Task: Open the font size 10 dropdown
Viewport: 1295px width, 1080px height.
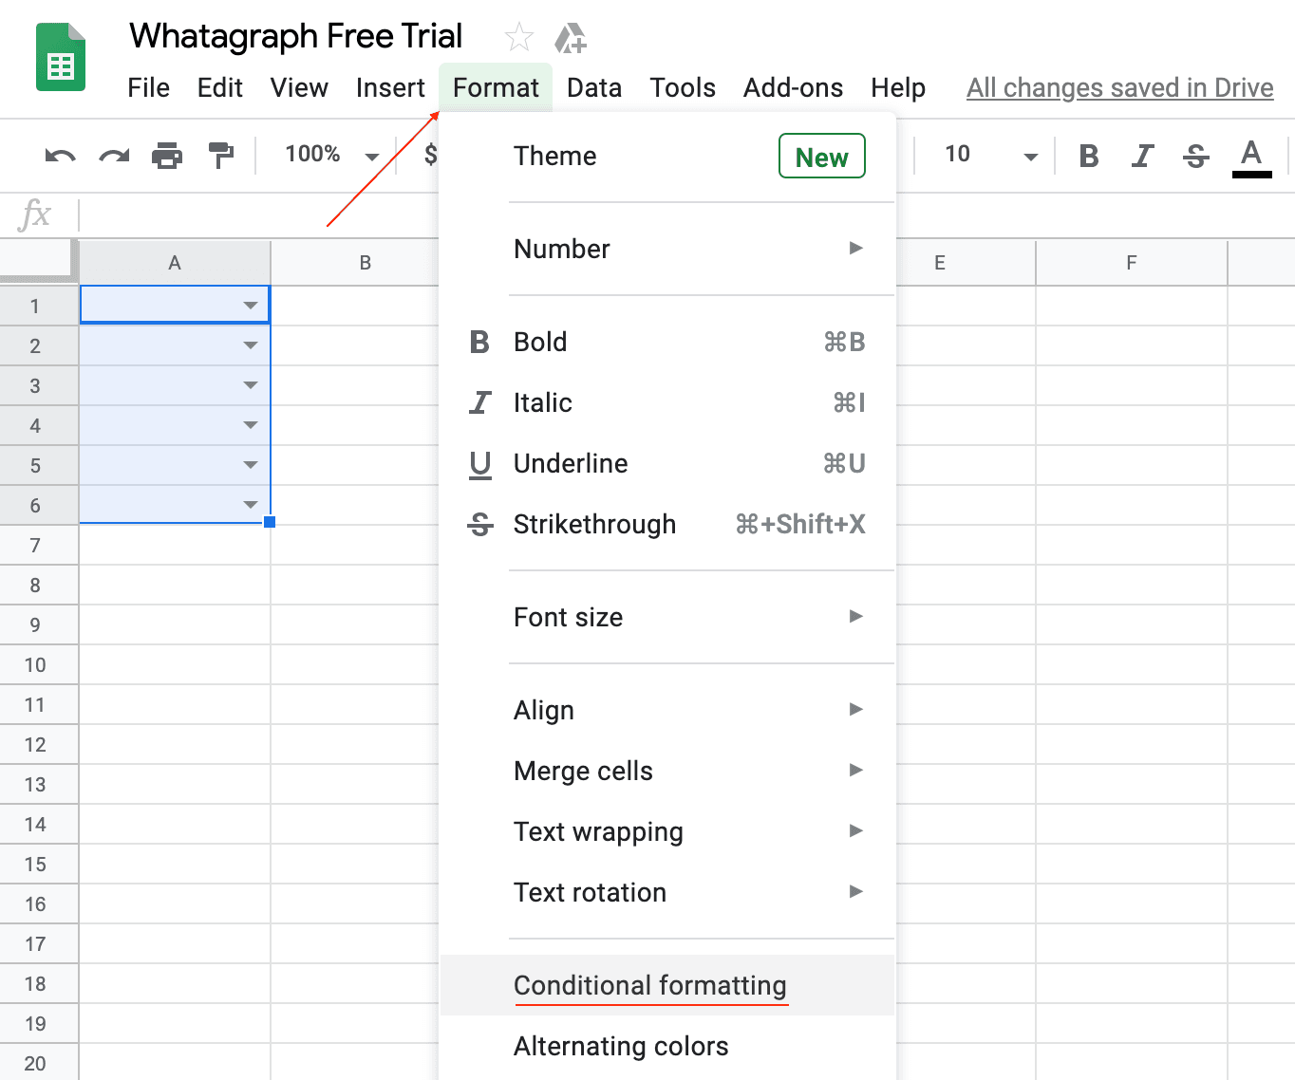Action: pos(985,155)
